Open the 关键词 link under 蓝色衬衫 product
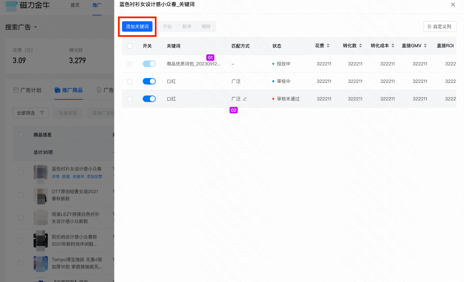464x282 pixels. 78,177
